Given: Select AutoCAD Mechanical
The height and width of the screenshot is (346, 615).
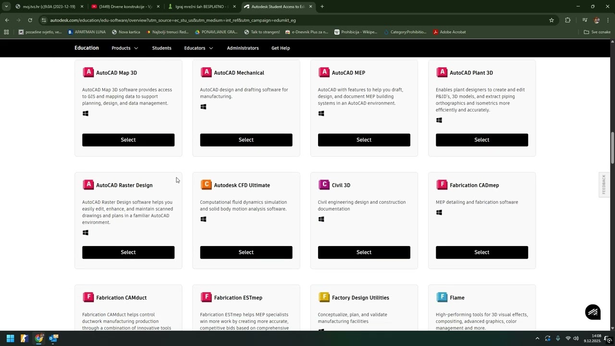Looking at the screenshot, I should [x=246, y=140].
